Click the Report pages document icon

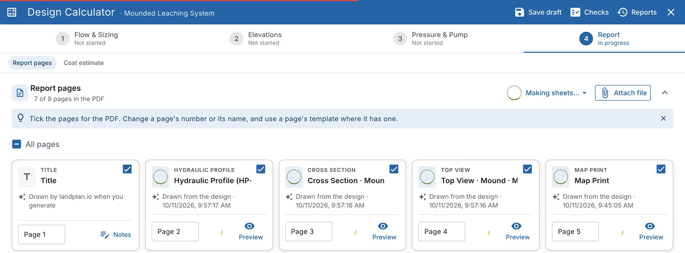(20, 93)
